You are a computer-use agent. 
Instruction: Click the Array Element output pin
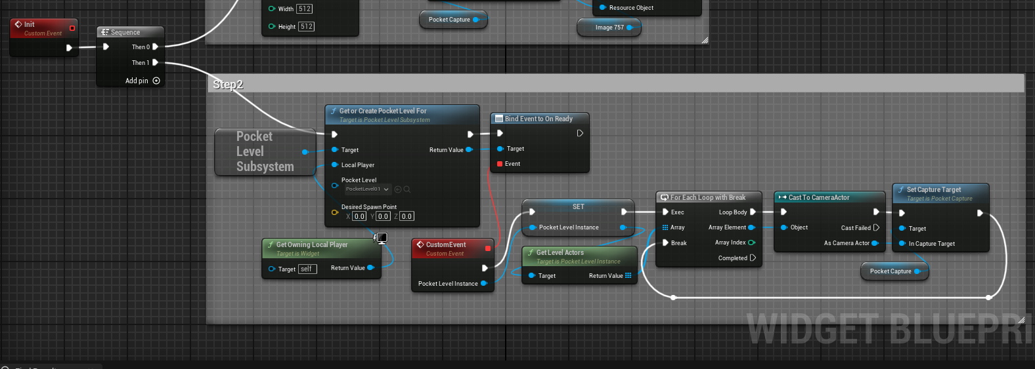click(x=751, y=227)
